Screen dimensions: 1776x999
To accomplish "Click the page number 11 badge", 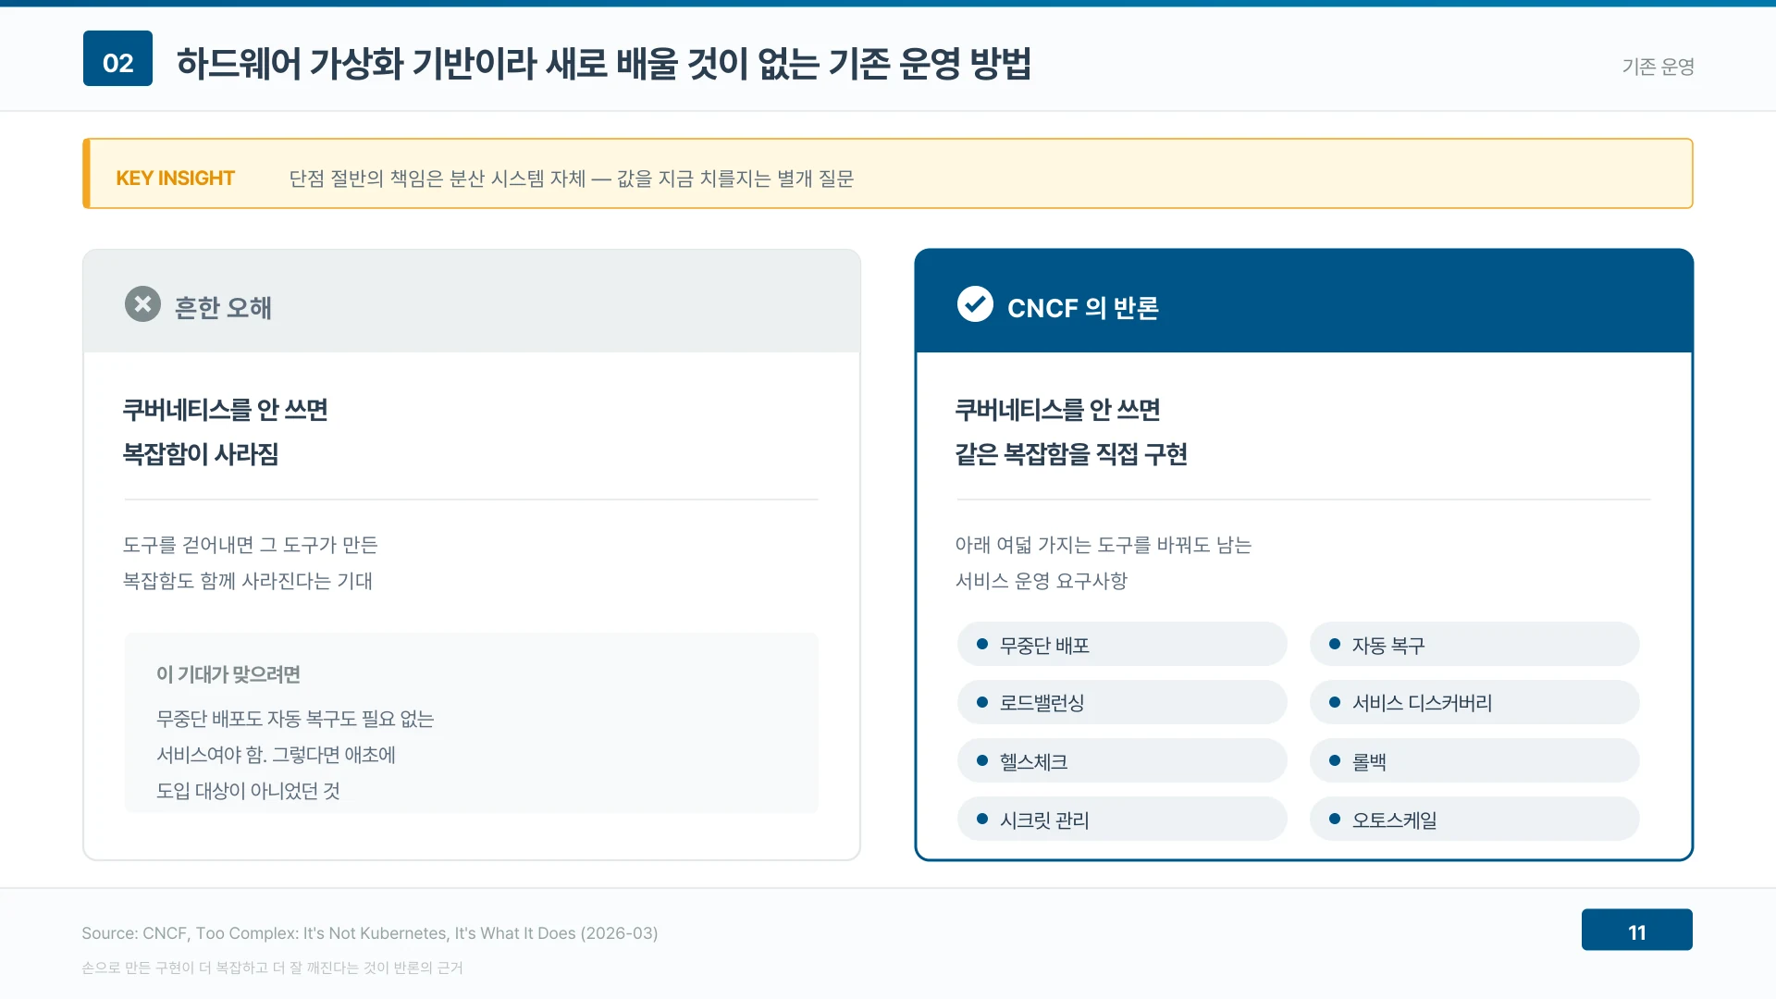I will point(1636,930).
